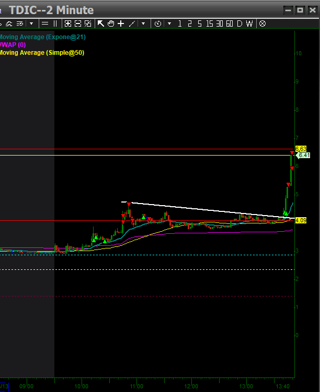Switch to 1 minute timeframe

click(180, 24)
